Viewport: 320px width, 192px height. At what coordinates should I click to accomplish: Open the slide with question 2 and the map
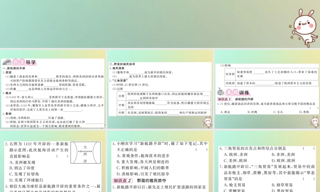pyautogui.click(x=53, y=161)
